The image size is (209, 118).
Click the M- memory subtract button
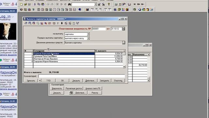(142, 4)
